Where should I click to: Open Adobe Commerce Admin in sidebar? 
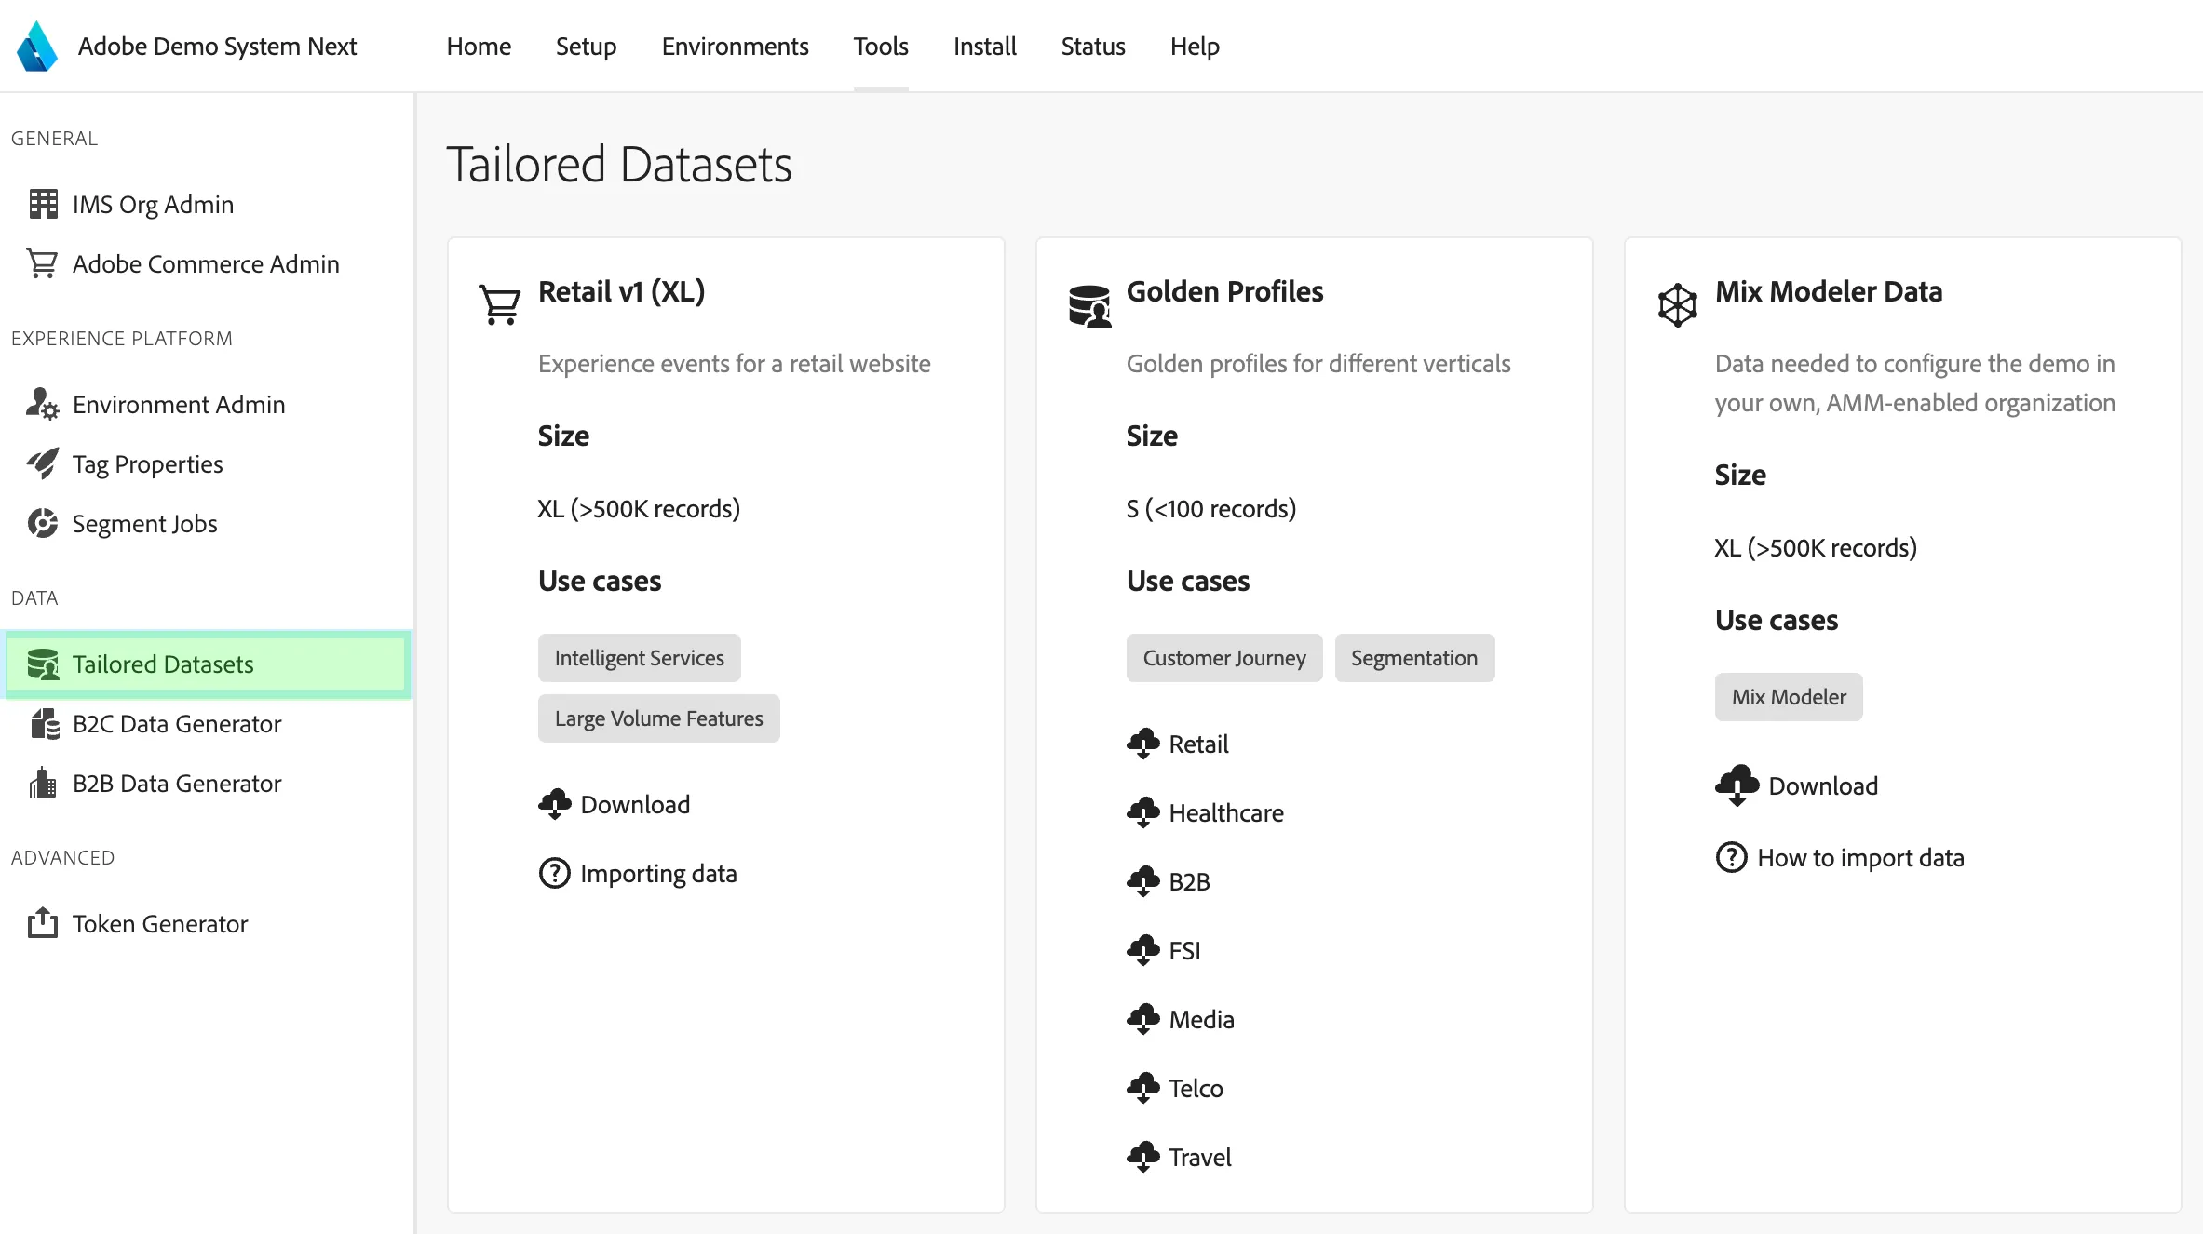(206, 263)
